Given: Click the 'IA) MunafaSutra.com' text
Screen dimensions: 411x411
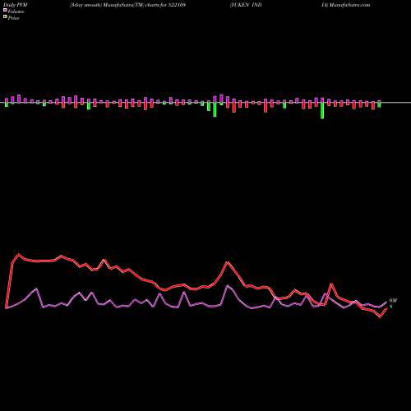Looking at the screenshot, I should [x=346, y=5].
